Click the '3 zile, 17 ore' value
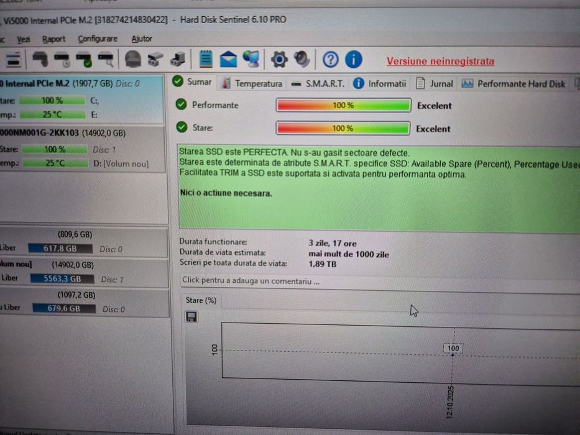Screen dimensions: 580x435 pos(333,244)
